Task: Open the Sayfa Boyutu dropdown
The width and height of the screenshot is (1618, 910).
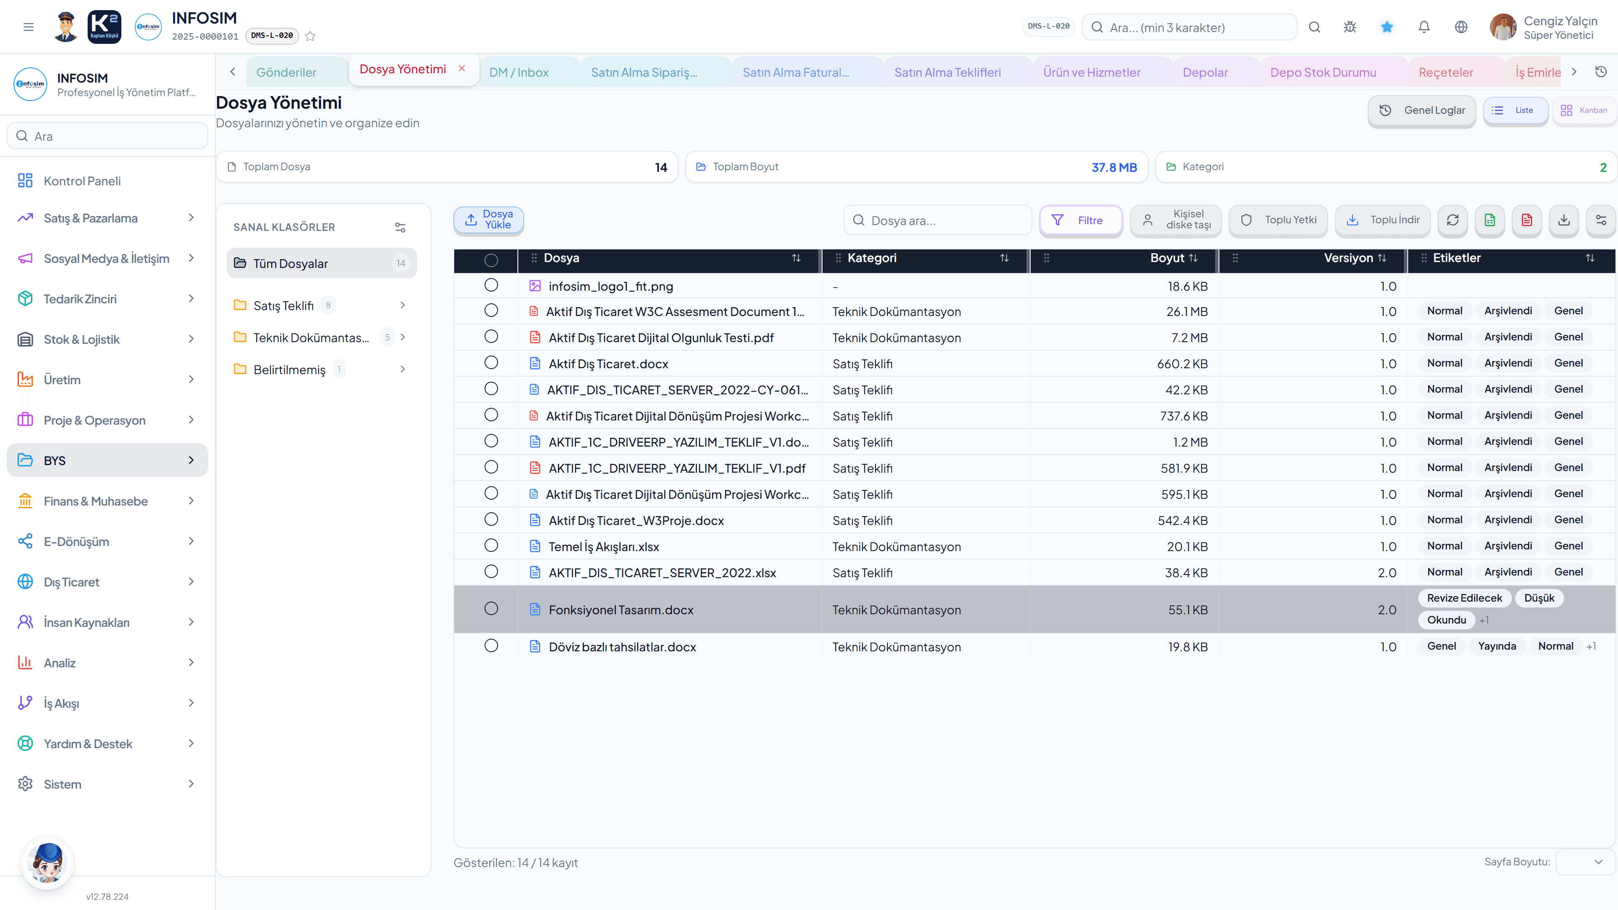Action: point(1584,862)
